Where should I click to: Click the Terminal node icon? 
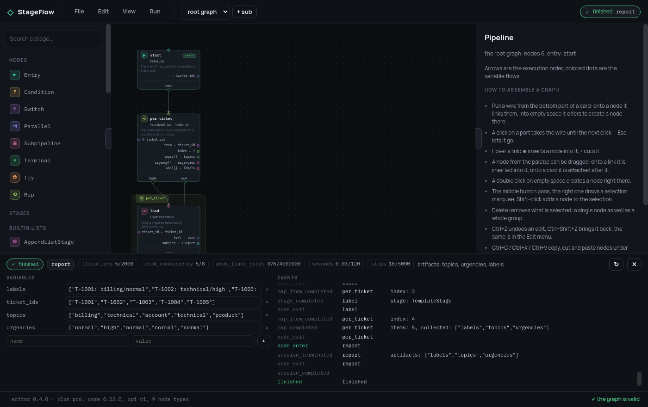pyautogui.click(x=15, y=160)
